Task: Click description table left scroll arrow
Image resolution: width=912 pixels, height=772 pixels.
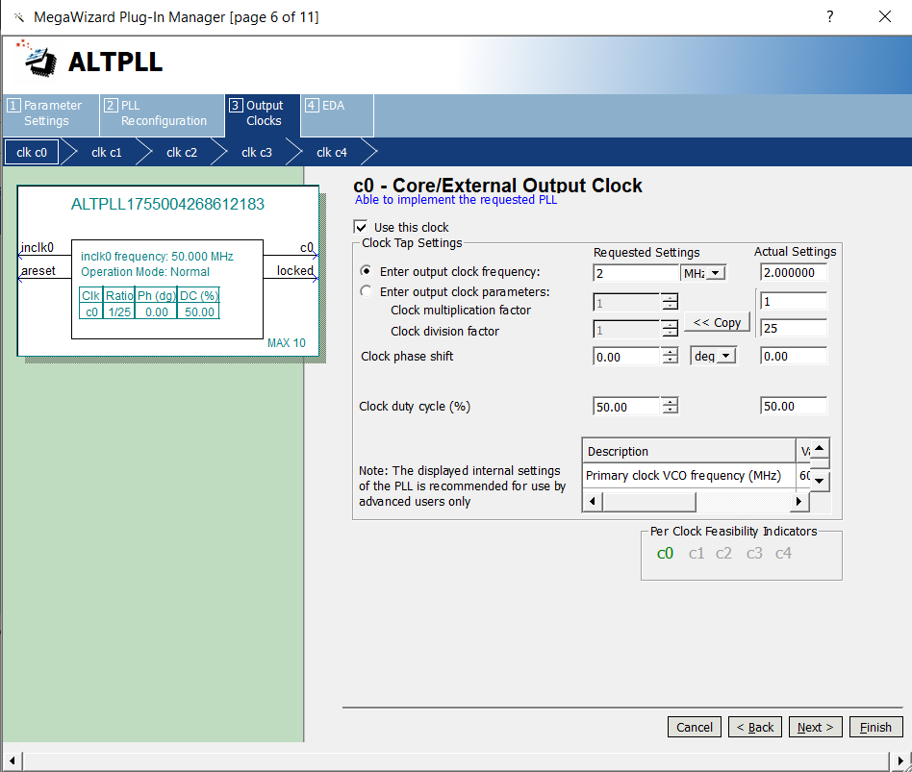Action: click(x=592, y=501)
